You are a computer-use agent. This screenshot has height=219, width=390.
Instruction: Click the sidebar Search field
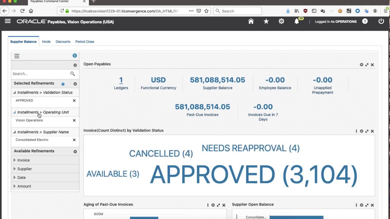click(x=41, y=74)
